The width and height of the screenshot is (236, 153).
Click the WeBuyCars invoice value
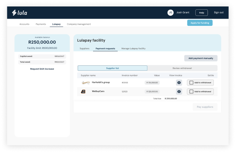152,92
